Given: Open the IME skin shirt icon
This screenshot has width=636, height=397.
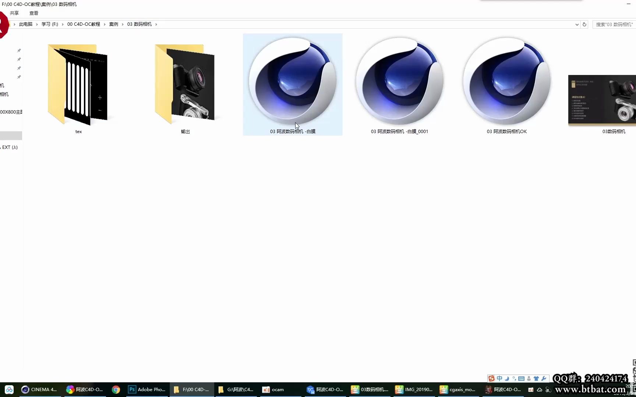Looking at the screenshot, I should click(x=536, y=379).
